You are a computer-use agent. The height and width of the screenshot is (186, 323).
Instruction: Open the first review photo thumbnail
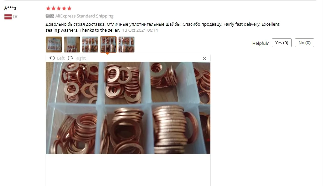coord(54,45)
